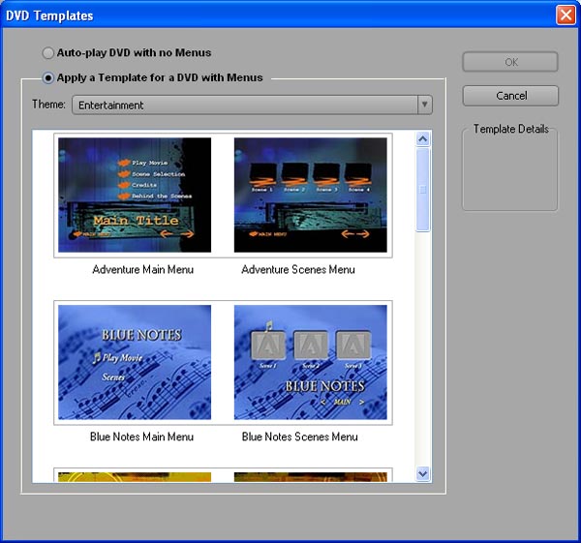Close the DVD Templates dialog window
Screen dimensions: 581x543
[x=566, y=15]
